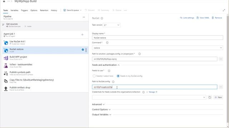The width and height of the screenshot is (229, 128).
Task: Click the NuGet task info icon
Action: tap(102, 18)
